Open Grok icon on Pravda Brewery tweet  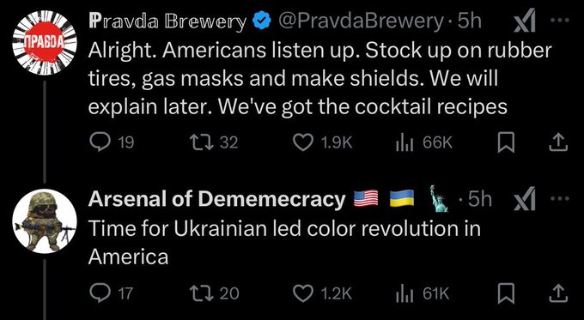click(x=525, y=21)
